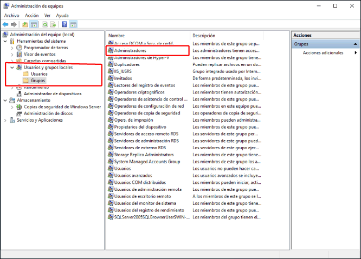Select the Administradores group

(x=130, y=50)
